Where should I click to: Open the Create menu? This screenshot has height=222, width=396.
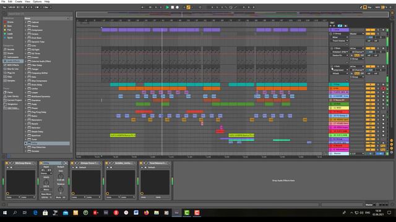click(x=19, y=1)
